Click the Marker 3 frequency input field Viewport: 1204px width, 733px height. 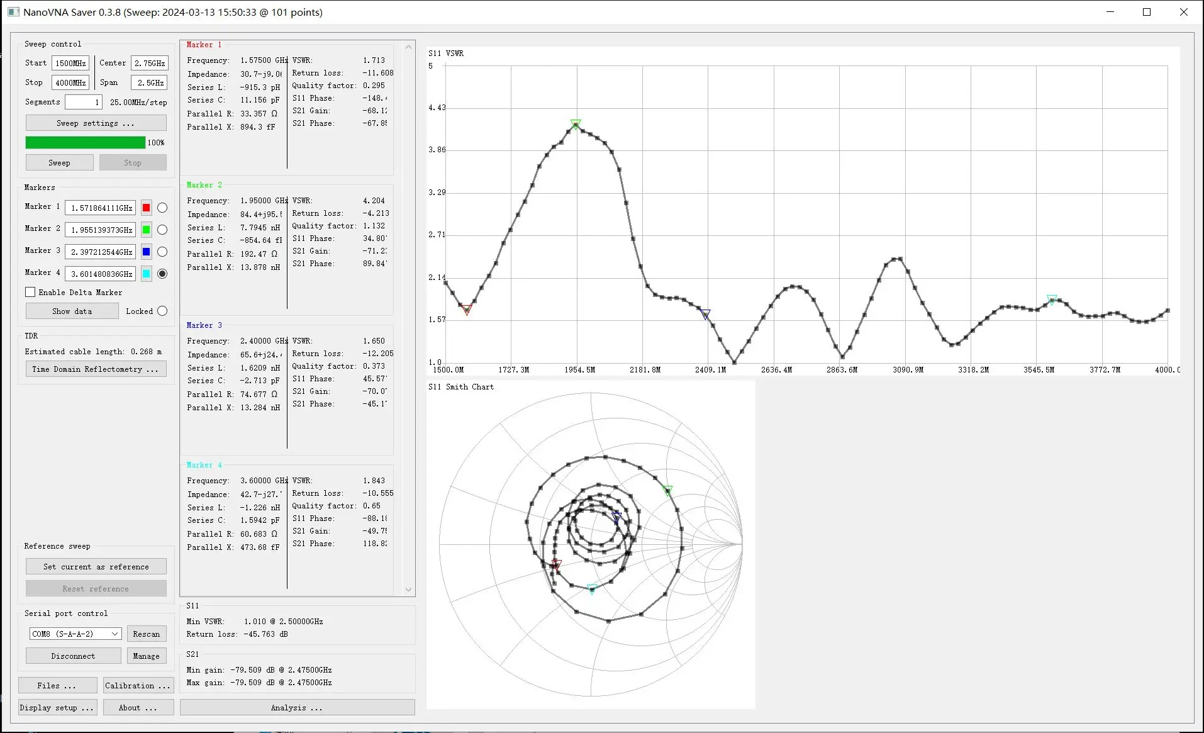[x=101, y=252]
